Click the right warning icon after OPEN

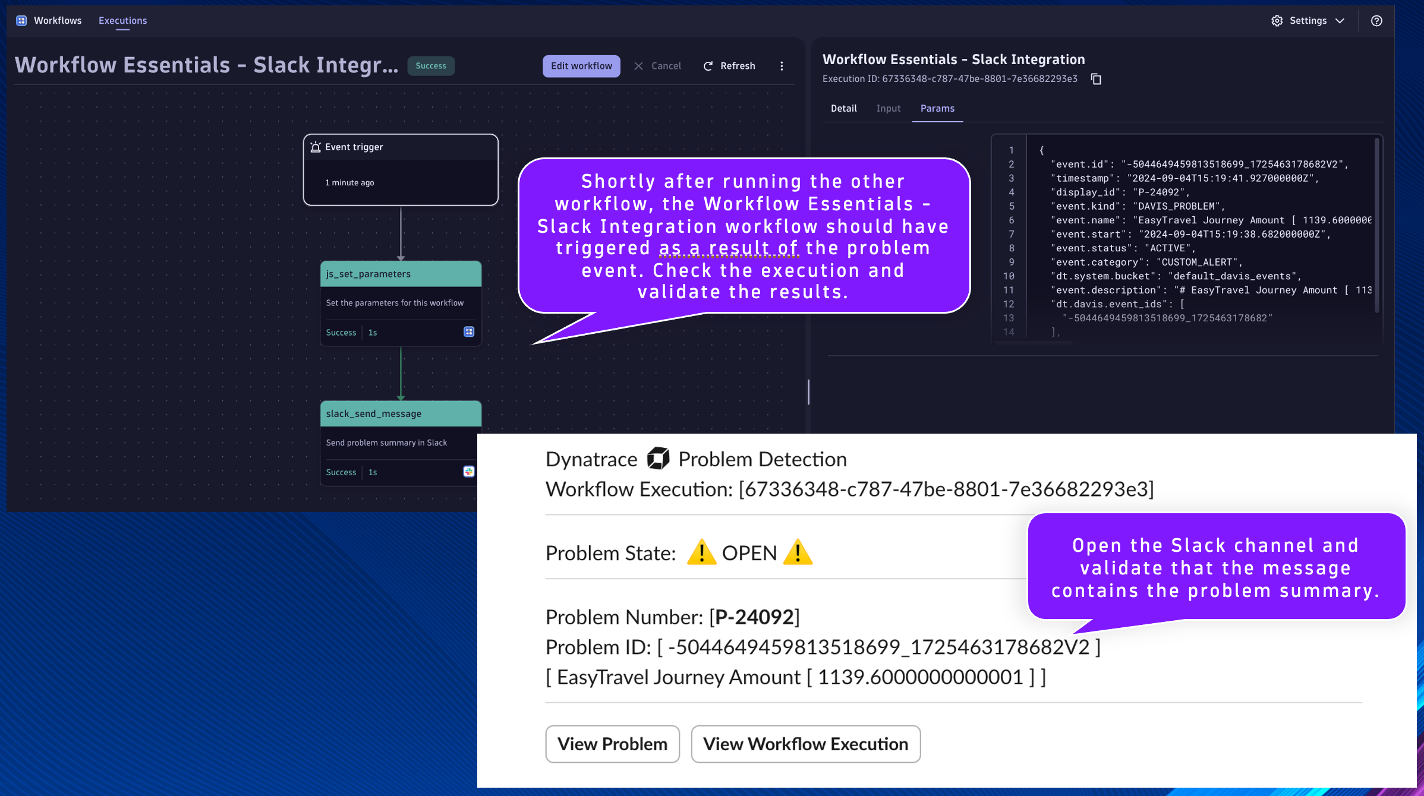click(x=798, y=552)
